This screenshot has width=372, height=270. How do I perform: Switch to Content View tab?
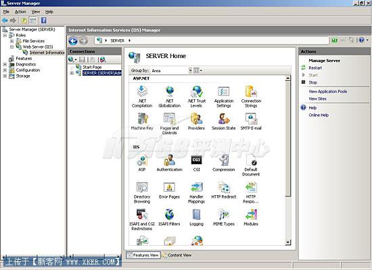pyautogui.click(x=177, y=255)
